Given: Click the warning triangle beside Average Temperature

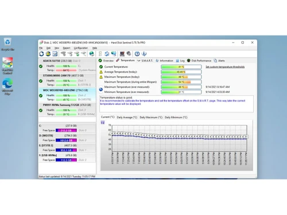Looking at the screenshot, I should (101, 72).
